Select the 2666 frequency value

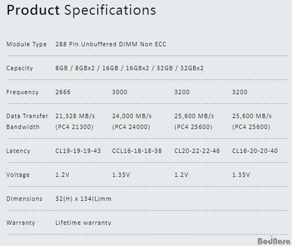click(63, 92)
